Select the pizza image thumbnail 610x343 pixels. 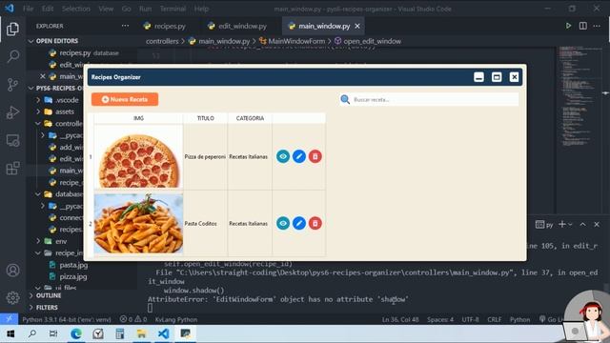138,157
